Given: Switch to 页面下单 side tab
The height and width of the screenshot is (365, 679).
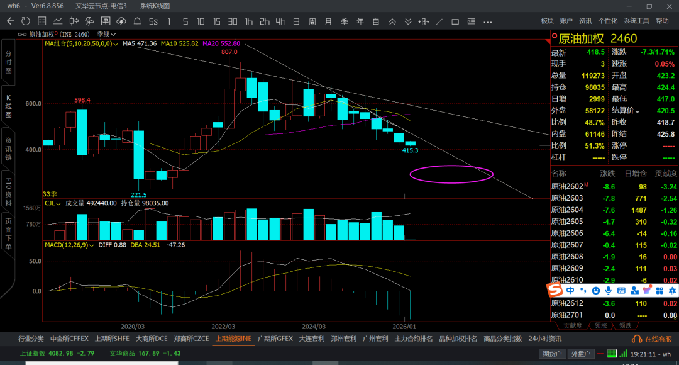Looking at the screenshot, I should pos(8,233).
